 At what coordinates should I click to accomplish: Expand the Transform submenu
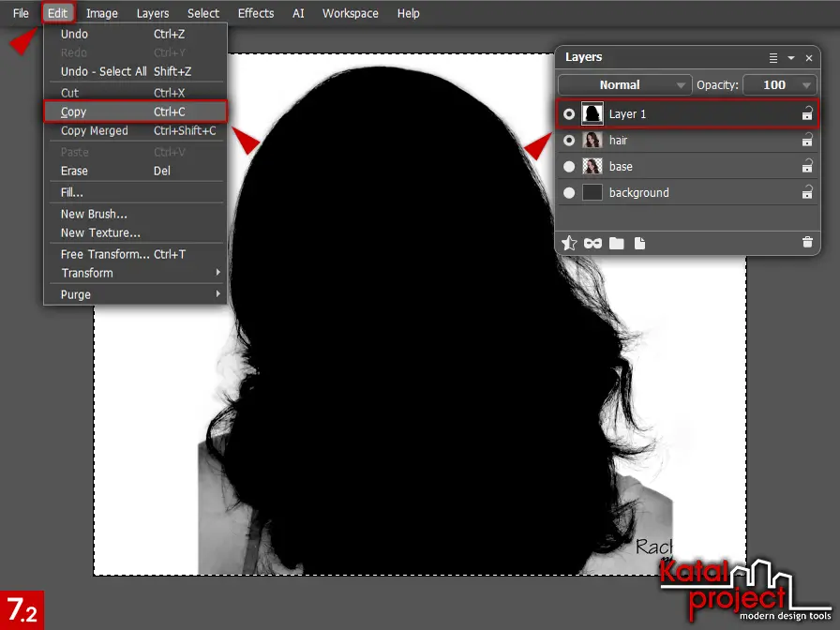pyautogui.click(x=136, y=273)
